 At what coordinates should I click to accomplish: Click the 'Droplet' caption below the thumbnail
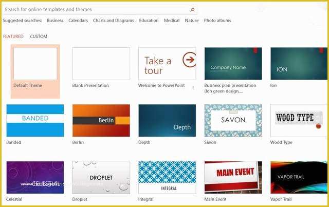[80, 199]
